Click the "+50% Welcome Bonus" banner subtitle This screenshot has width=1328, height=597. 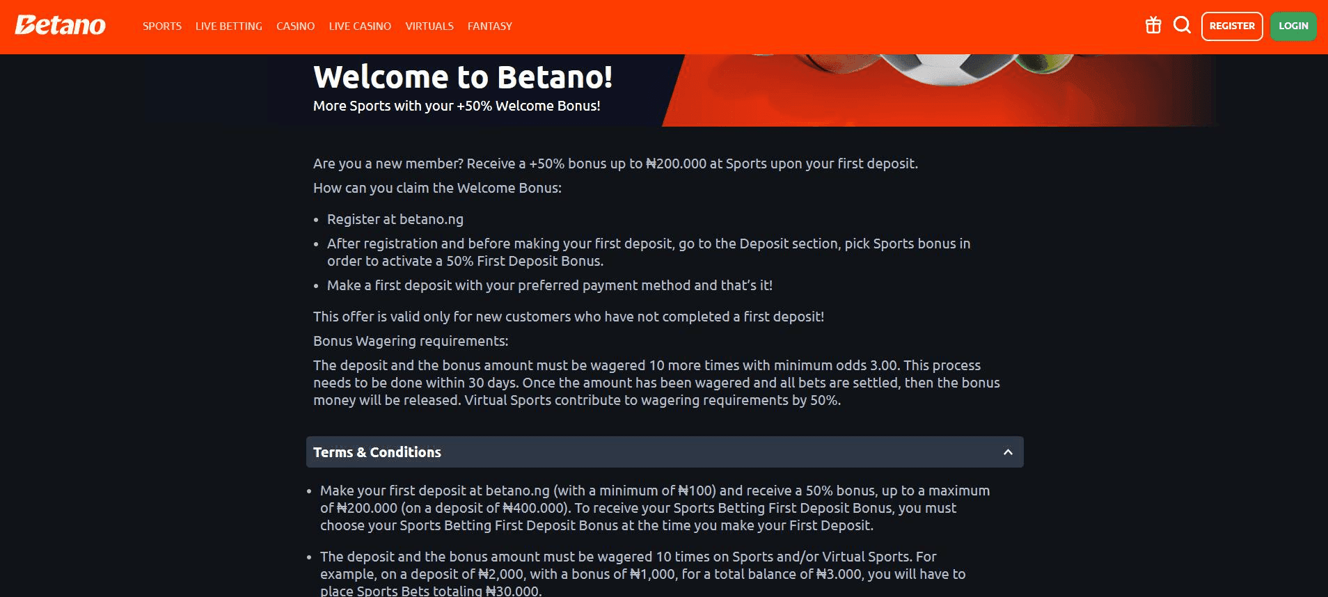[x=457, y=106]
